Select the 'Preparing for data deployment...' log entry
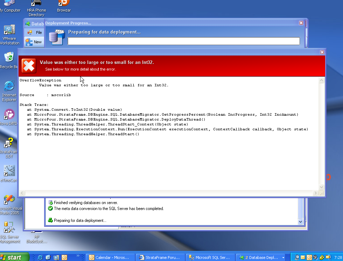The height and width of the screenshot is (261, 343). click(80, 220)
